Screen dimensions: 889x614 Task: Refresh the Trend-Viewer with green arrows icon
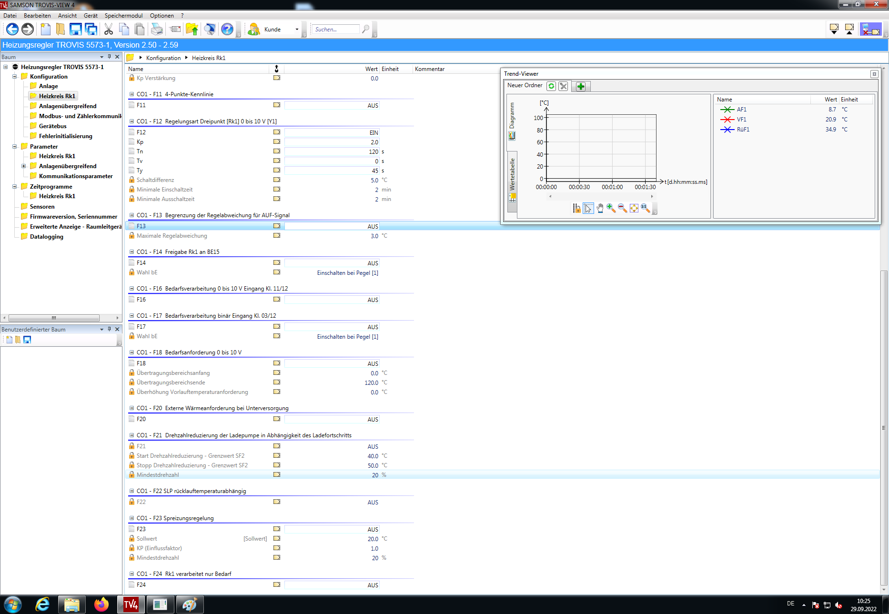pyautogui.click(x=551, y=86)
